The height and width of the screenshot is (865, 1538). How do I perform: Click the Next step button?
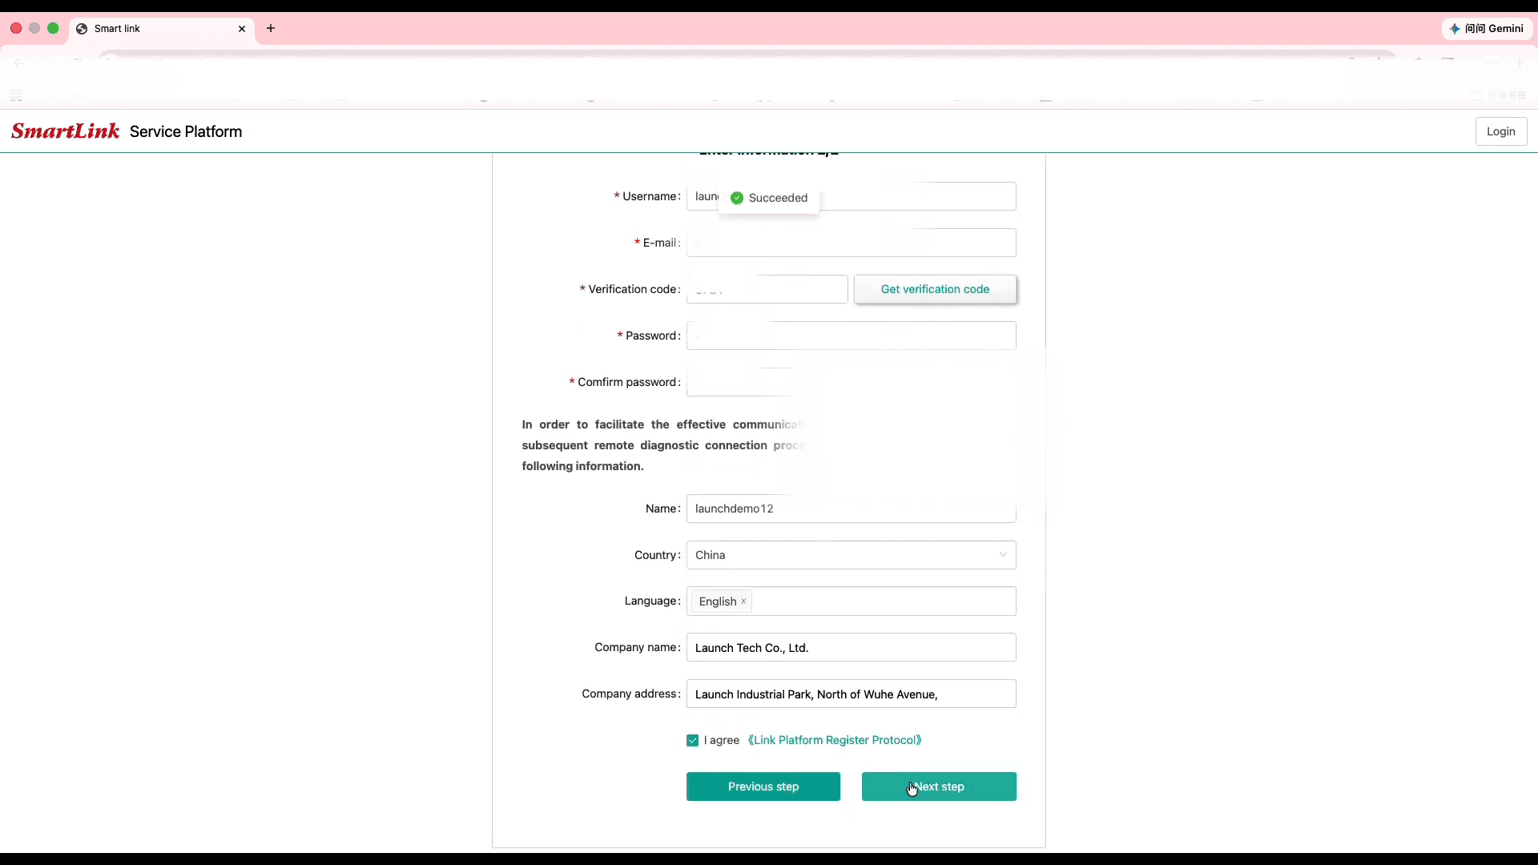(x=939, y=787)
